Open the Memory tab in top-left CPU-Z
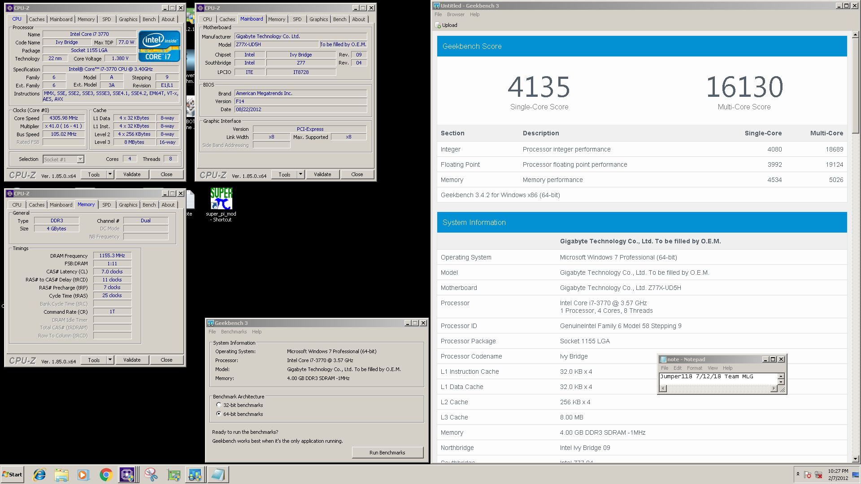This screenshot has width=861, height=484. click(86, 19)
